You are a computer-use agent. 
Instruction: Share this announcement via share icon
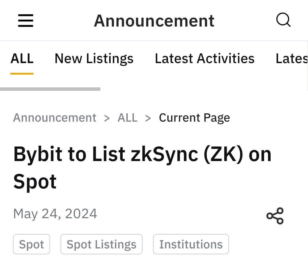pyautogui.click(x=275, y=216)
